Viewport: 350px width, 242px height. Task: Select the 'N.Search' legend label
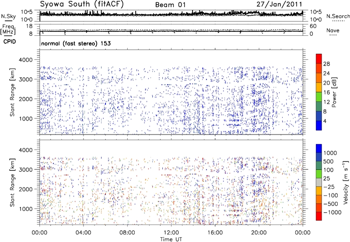point(338,16)
